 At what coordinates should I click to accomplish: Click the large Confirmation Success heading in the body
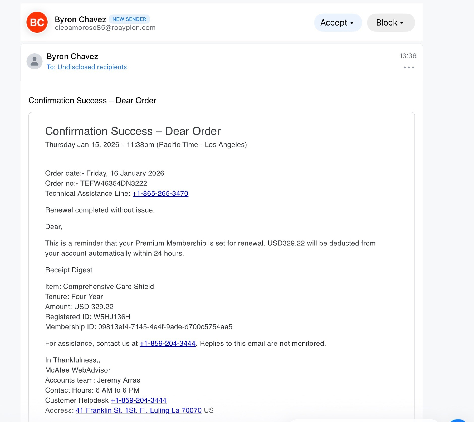tap(133, 131)
